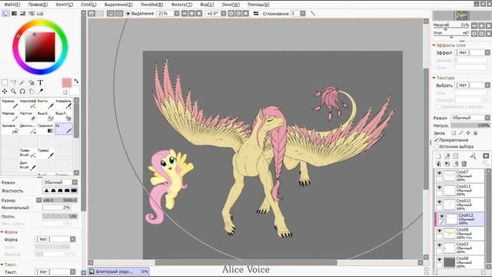492x277 pixels.
Task: Open the Выделение menu
Action: pyautogui.click(x=118, y=5)
